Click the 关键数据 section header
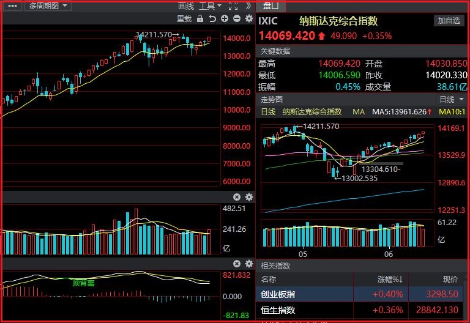The height and width of the screenshot is (323, 470). click(x=275, y=51)
